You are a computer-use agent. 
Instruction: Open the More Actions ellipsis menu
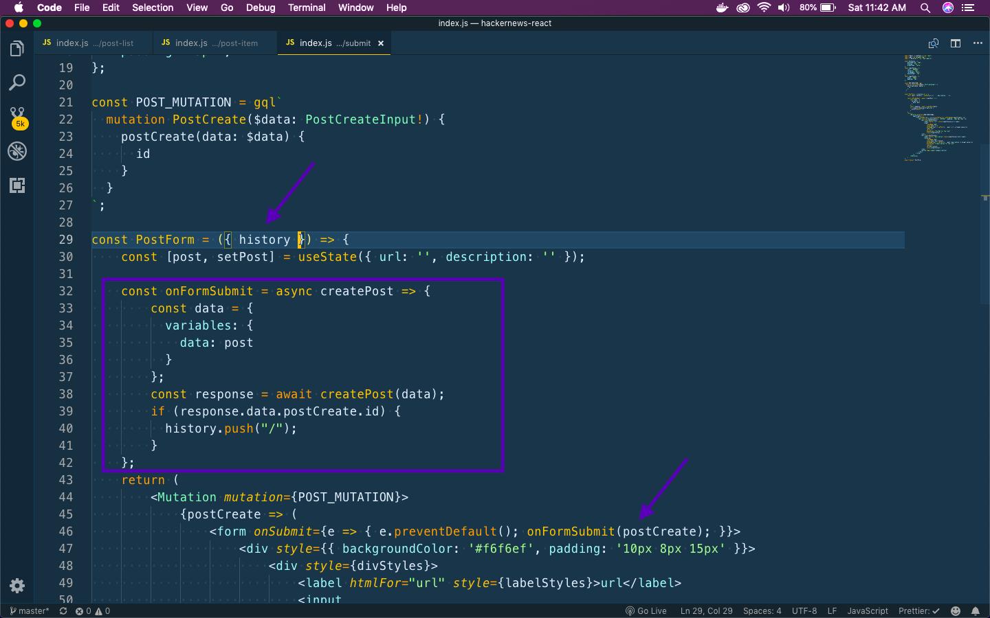[978, 43]
